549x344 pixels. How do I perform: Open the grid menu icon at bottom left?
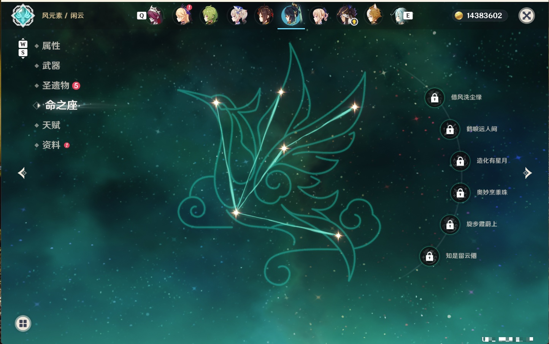pos(23,323)
